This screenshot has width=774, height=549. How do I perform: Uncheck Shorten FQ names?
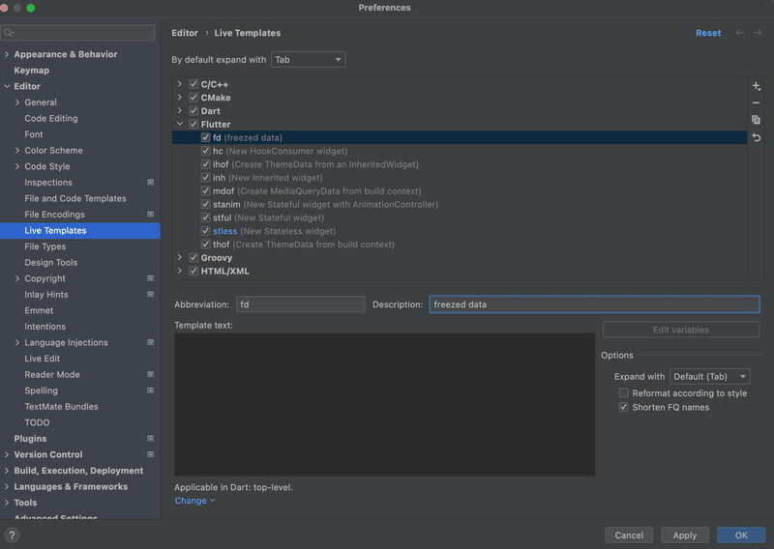tap(624, 407)
